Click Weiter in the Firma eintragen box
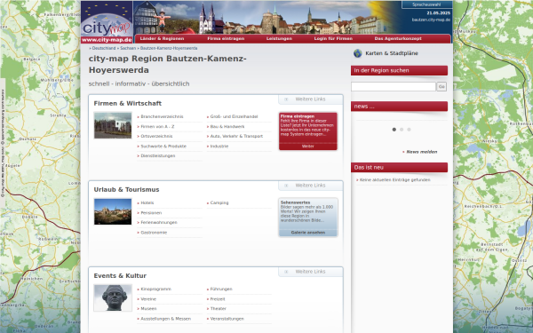This screenshot has height=333, width=533. pos(308,147)
